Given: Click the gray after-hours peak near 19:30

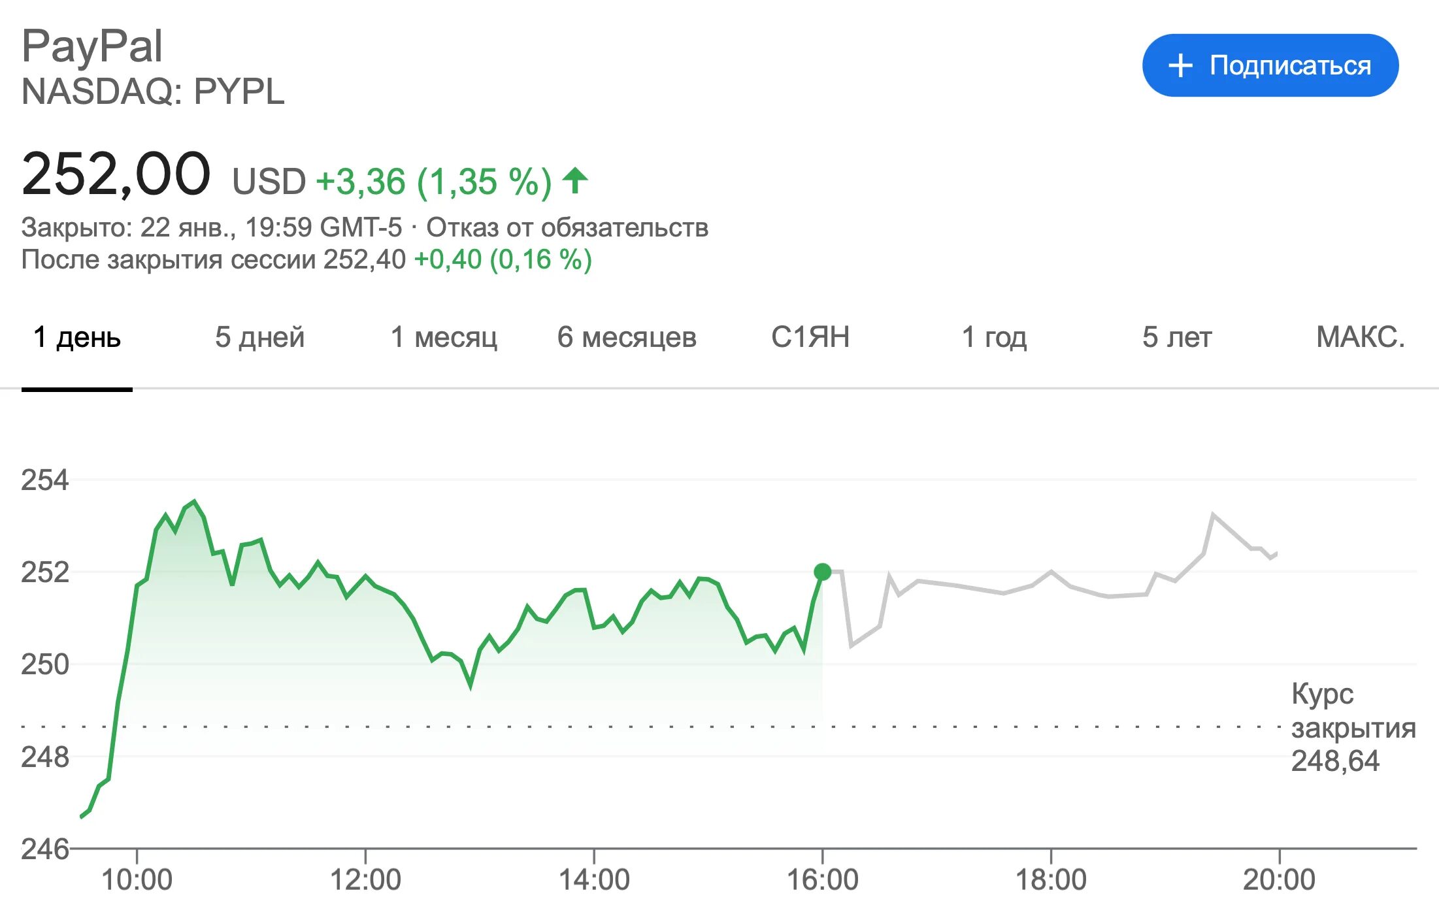Looking at the screenshot, I should click(1213, 515).
